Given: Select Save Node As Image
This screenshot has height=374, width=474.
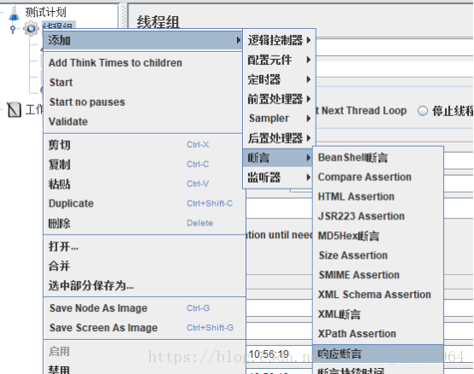Looking at the screenshot, I should click(x=145, y=308).
